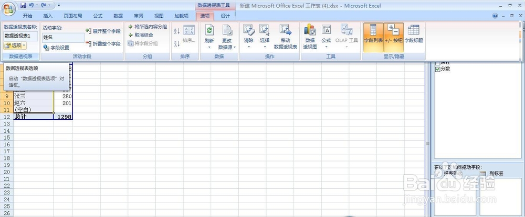The height and width of the screenshot is (217, 525).
Task: Click 更改数据源 change data source
Action: coord(227,37)
